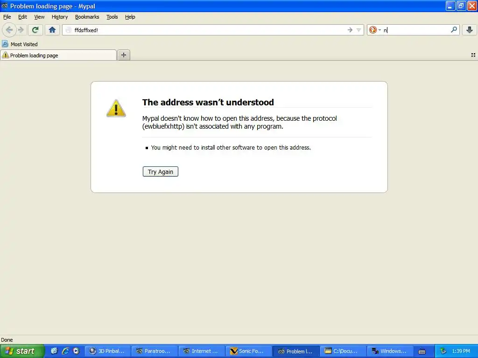The width and height of the screenshot is (478, 358).
Task: Open the Help menu
Action: click(x=130, y=17)
